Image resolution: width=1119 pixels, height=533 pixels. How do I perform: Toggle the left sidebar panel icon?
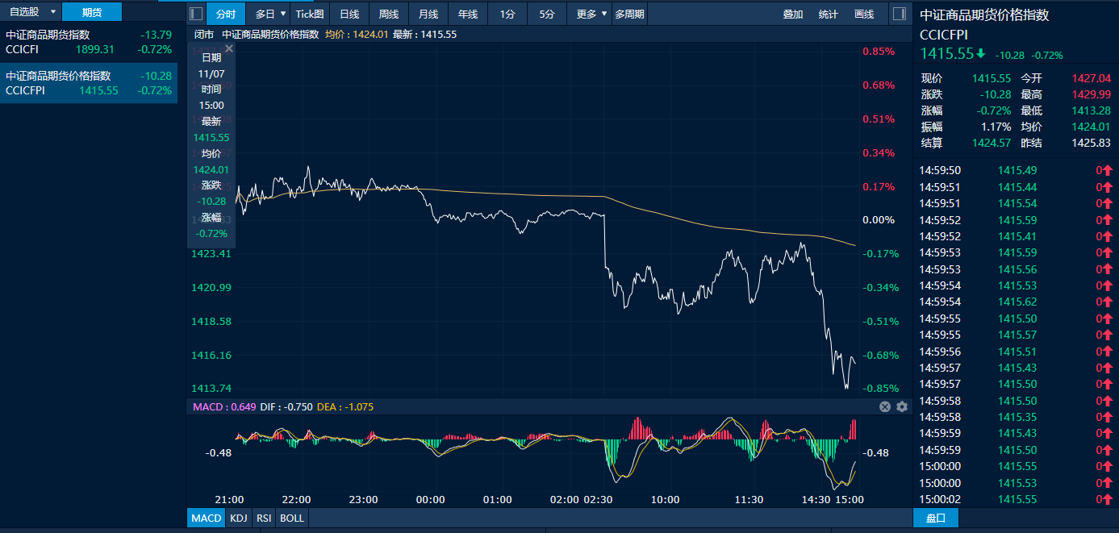coord(196,14)
